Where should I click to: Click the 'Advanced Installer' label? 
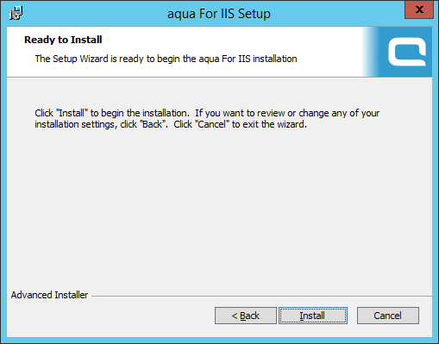click(49, 295)
